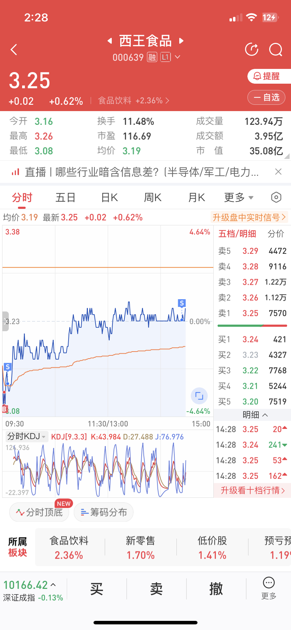Tap the battery status icon
The width and height of the screenshot is (291, 630).
[270, 18]
